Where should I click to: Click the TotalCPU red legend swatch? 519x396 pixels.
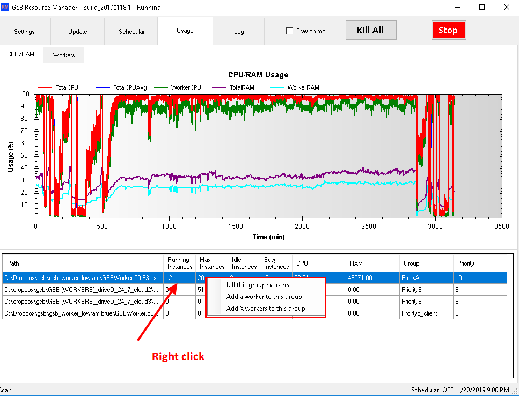click(x=45, y=87)
